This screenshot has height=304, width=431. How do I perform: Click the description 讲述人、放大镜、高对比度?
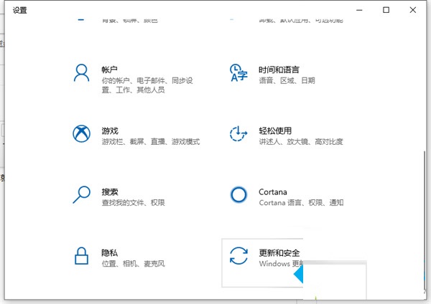301,141
